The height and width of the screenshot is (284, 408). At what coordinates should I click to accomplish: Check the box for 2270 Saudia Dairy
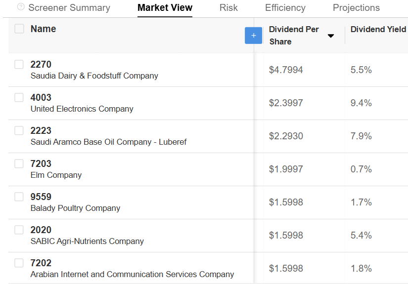[19, 64]
